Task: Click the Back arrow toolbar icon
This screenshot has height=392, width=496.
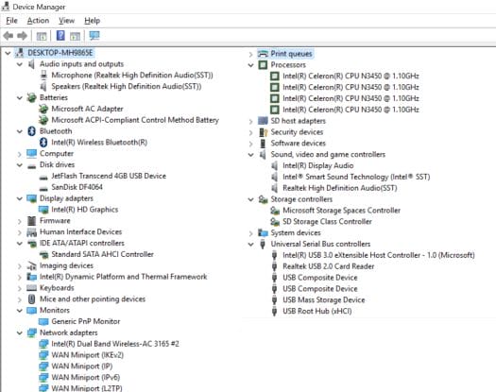Action: pyautogui.click(x=9, y=36)
